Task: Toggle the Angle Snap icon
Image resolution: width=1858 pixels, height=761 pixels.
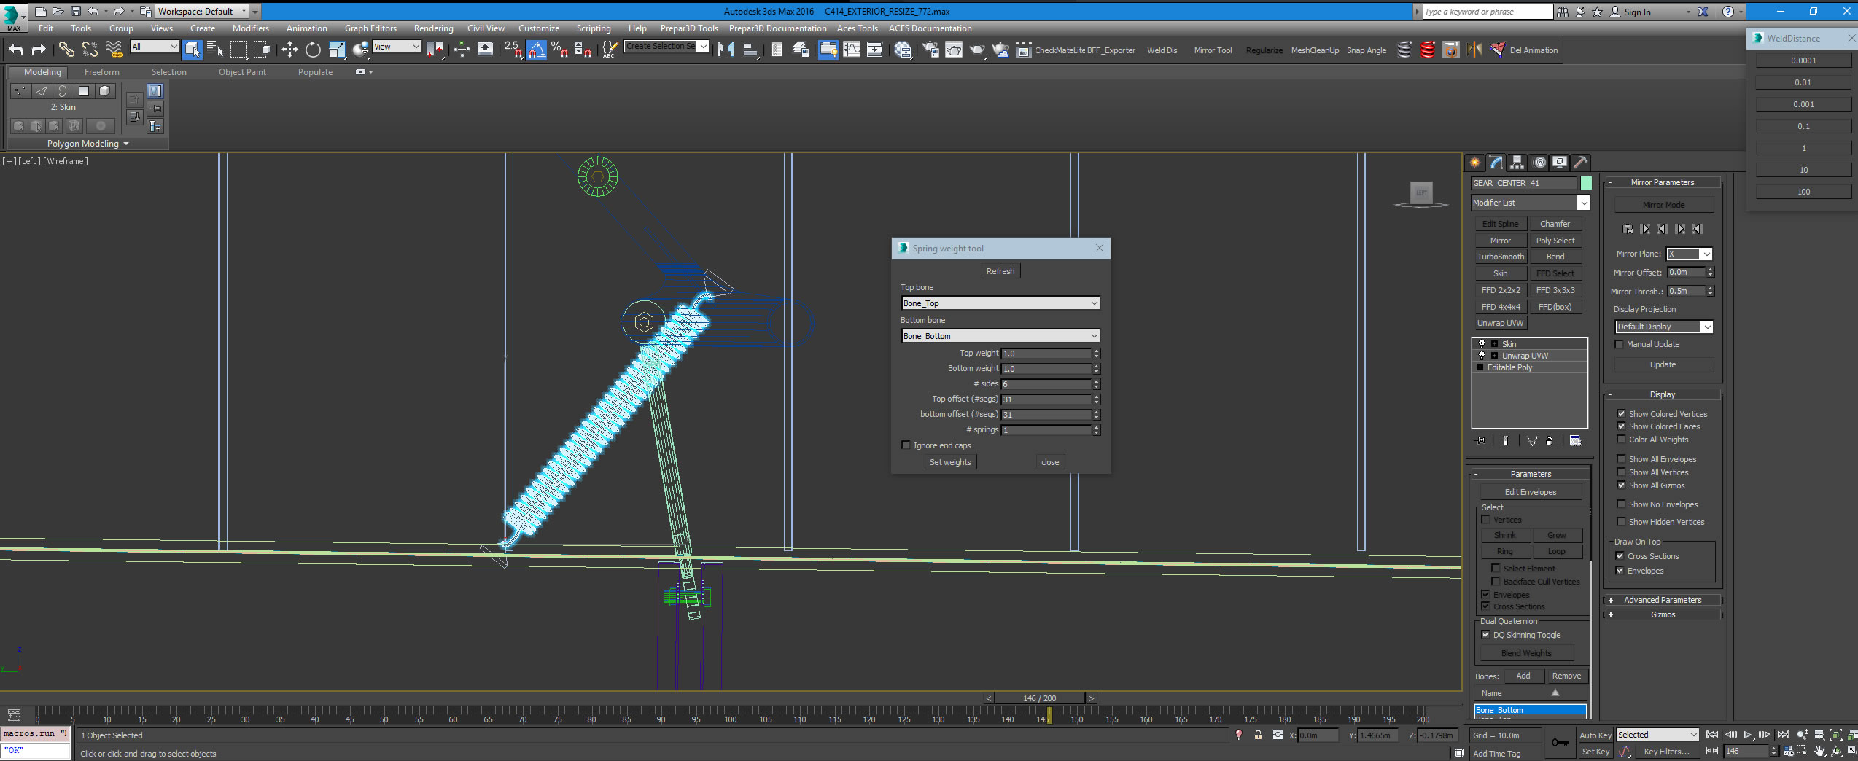Action: [536, 50]
